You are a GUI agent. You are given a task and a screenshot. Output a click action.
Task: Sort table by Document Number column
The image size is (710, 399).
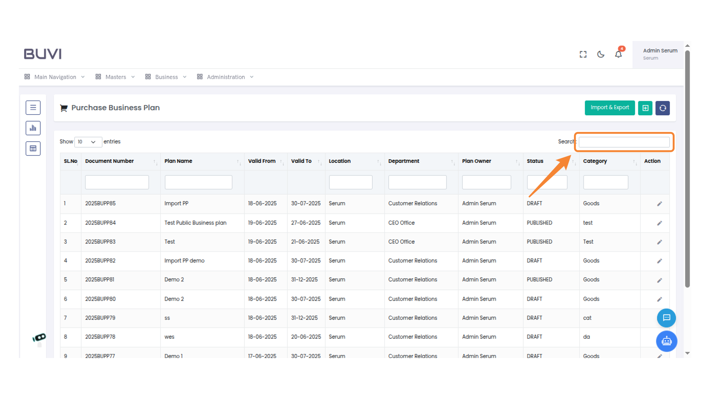(x=109, y=161)
